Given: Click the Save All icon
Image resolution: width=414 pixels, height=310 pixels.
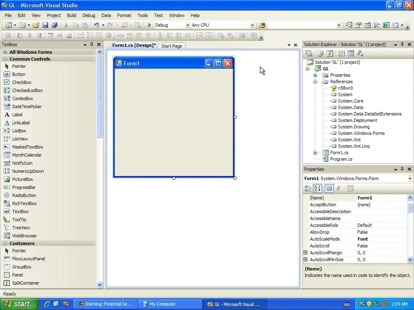Looking at the screenshot, I should [55, 25].
